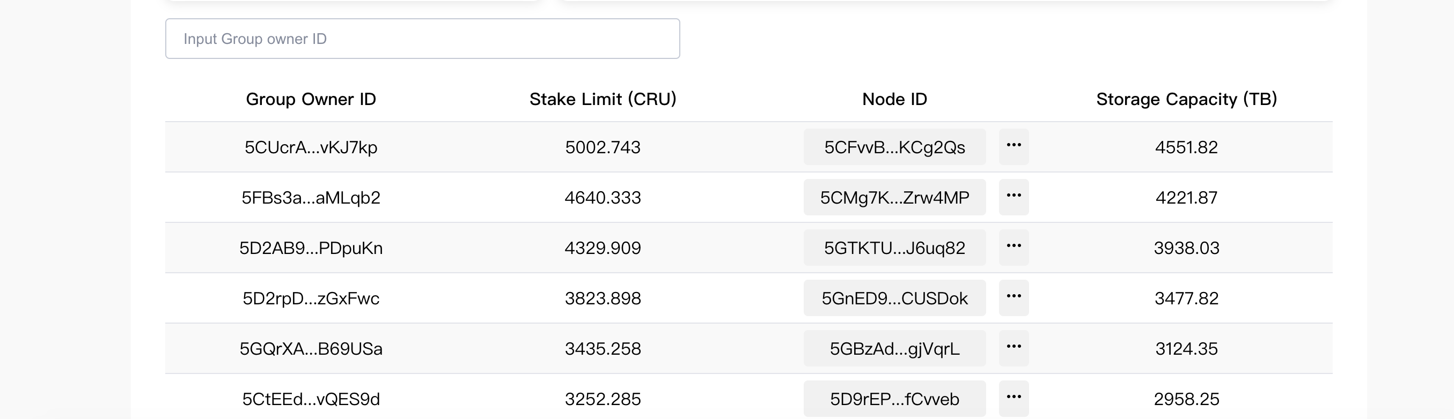This screenshot has width=1454, height=419.
Task: Click the Input Group owner ID field
Action: 422,39
